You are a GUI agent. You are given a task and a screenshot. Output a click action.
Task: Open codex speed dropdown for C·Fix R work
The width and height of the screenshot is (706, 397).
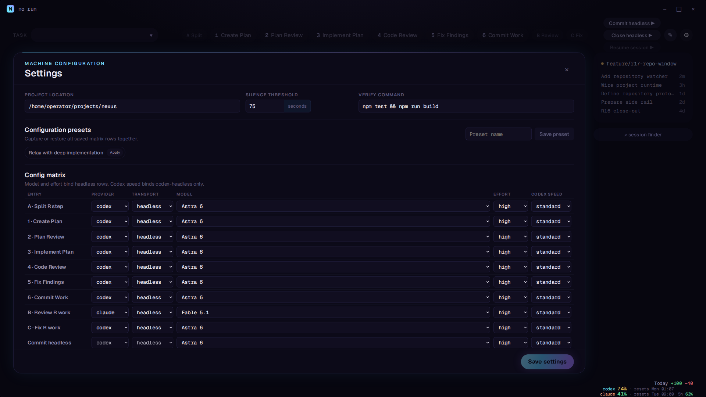(x=551, y=328)
